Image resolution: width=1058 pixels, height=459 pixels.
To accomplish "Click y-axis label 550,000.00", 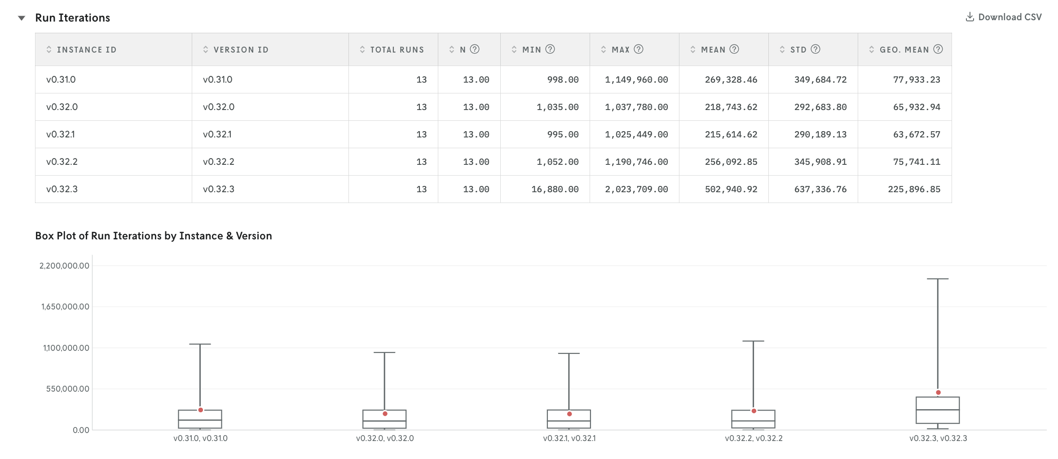I will coord(68,389).
